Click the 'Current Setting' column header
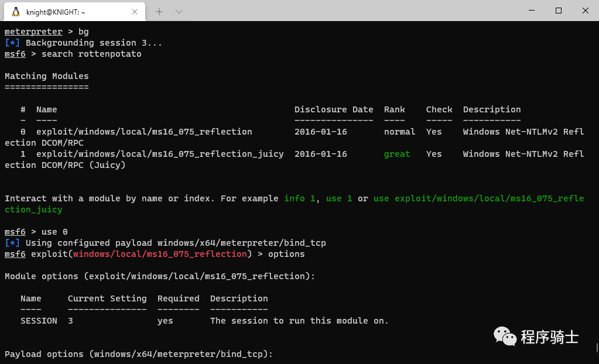 tap(107, 298)
